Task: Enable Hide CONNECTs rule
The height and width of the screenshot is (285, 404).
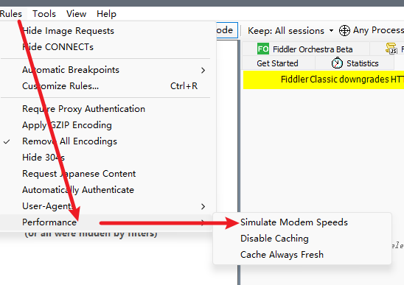Action: point(108,47)
